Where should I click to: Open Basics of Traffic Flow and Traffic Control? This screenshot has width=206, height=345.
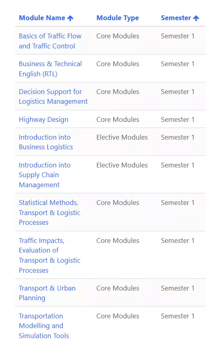click(50, 41)
